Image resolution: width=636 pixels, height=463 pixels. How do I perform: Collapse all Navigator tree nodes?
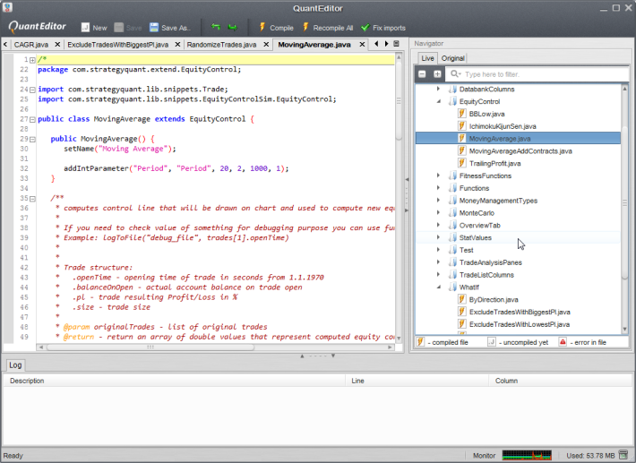point(422,74)
